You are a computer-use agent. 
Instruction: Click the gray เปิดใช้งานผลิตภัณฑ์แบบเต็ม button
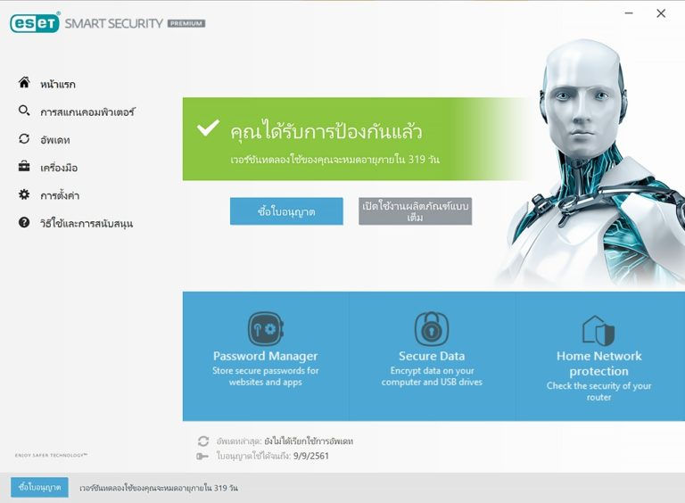coord(415,211)
